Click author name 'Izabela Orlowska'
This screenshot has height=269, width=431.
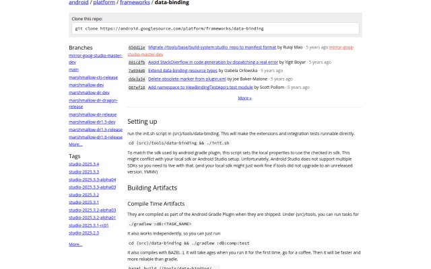[241, 71]
